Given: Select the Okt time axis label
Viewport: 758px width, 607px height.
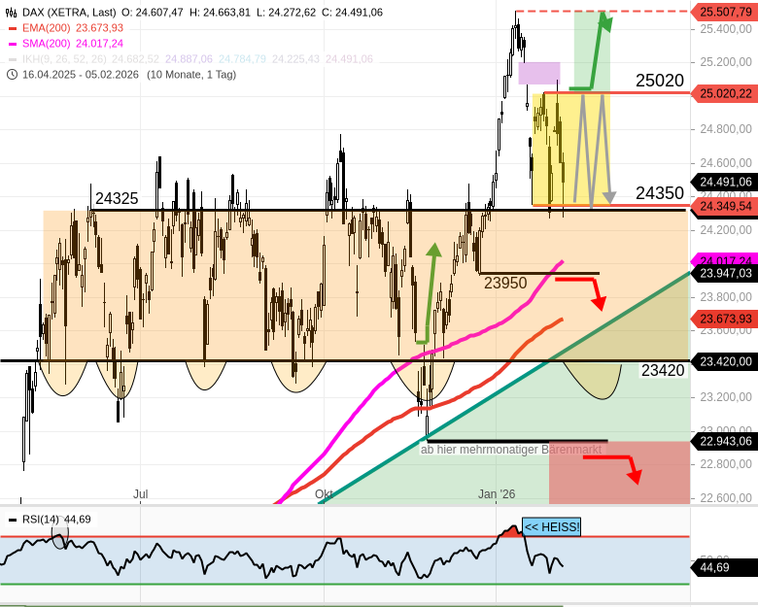Looking at the screenshot, I should (x=324, y=494).
